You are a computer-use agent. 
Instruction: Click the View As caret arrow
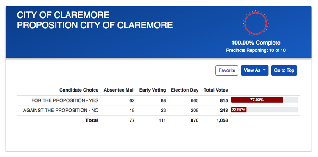coord(264,70)
